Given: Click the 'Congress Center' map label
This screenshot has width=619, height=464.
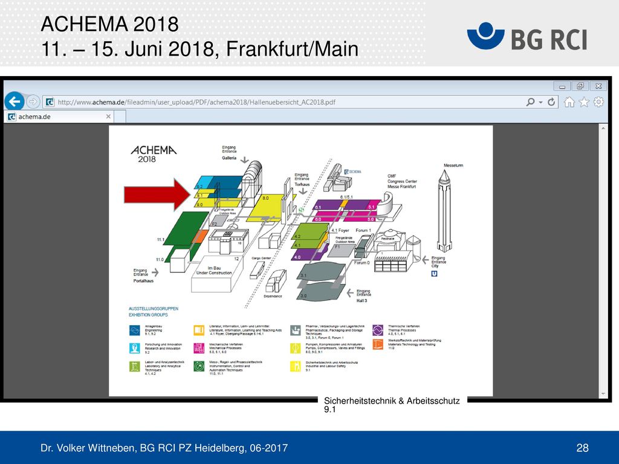Looking at the screenshot, I should [402, 181].
